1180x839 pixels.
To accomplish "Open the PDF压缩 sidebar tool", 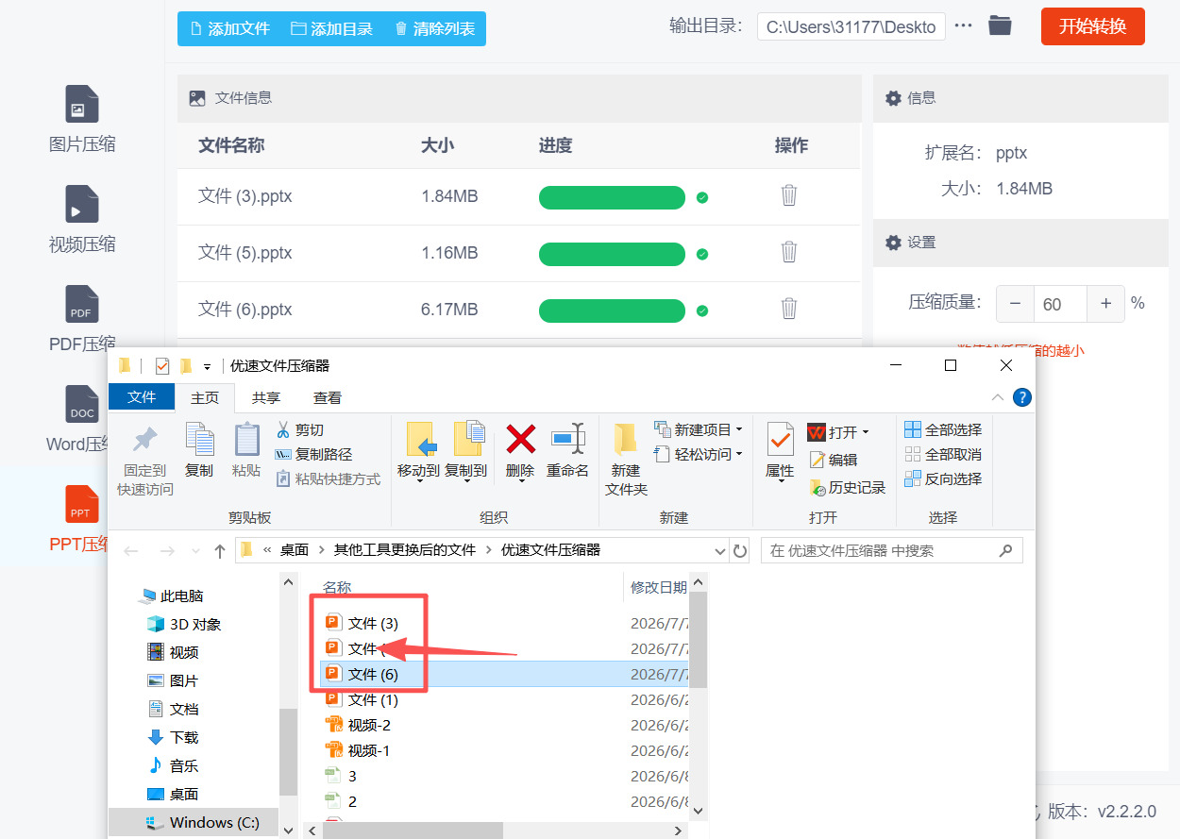I will [82, 319].
